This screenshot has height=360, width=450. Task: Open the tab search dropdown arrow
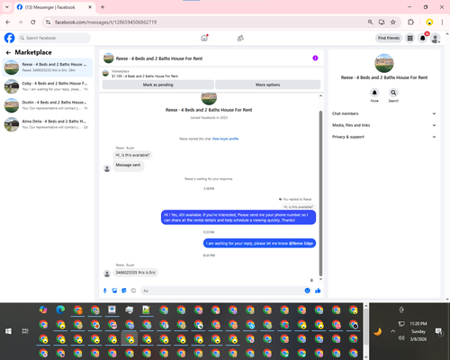pos(7,7)
